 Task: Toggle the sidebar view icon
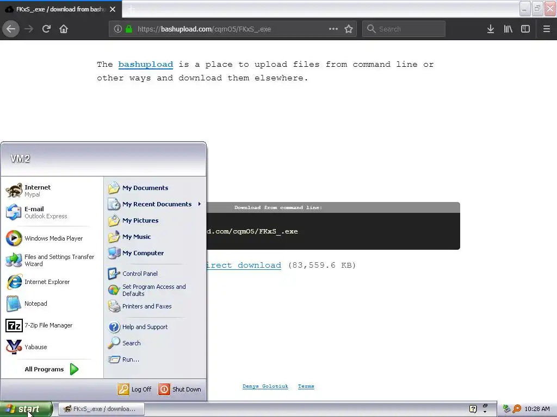coord(525,29)
